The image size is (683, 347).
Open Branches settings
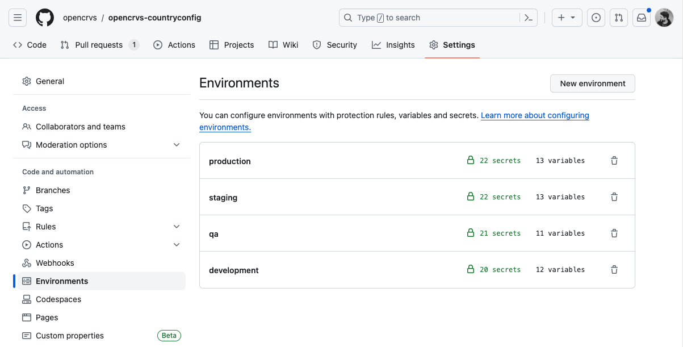[x=102, y=190]
